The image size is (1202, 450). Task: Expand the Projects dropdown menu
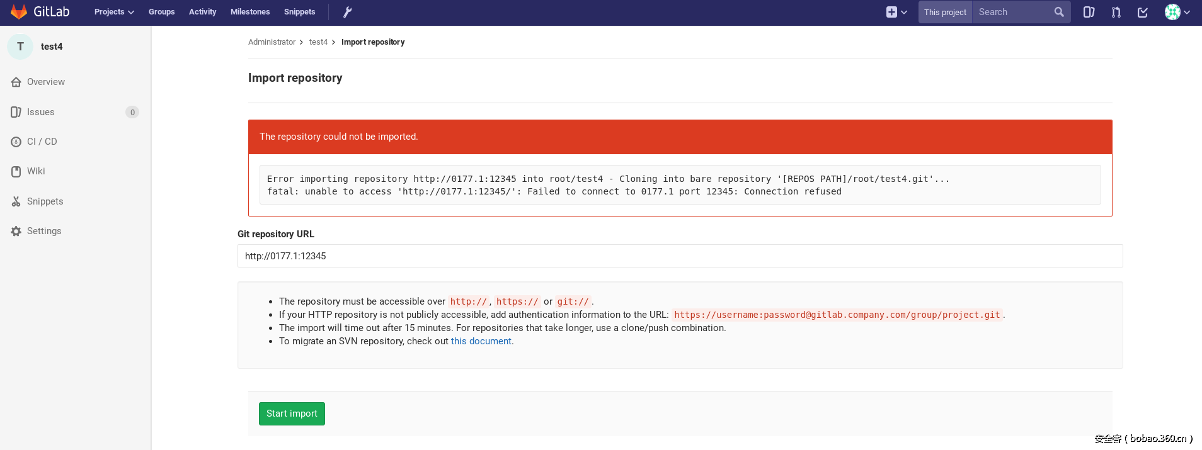(x=114, y=12)
